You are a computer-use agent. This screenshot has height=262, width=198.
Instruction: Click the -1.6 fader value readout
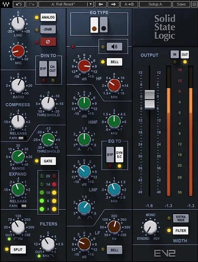pyautogui.click(x=149, y=206)
